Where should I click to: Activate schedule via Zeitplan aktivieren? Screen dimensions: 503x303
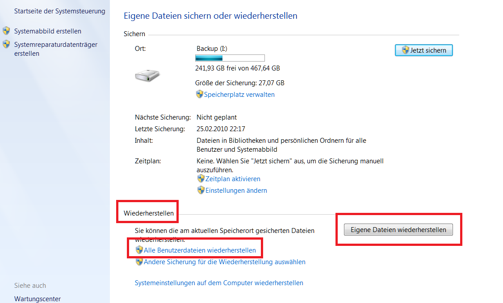(233, 179)
